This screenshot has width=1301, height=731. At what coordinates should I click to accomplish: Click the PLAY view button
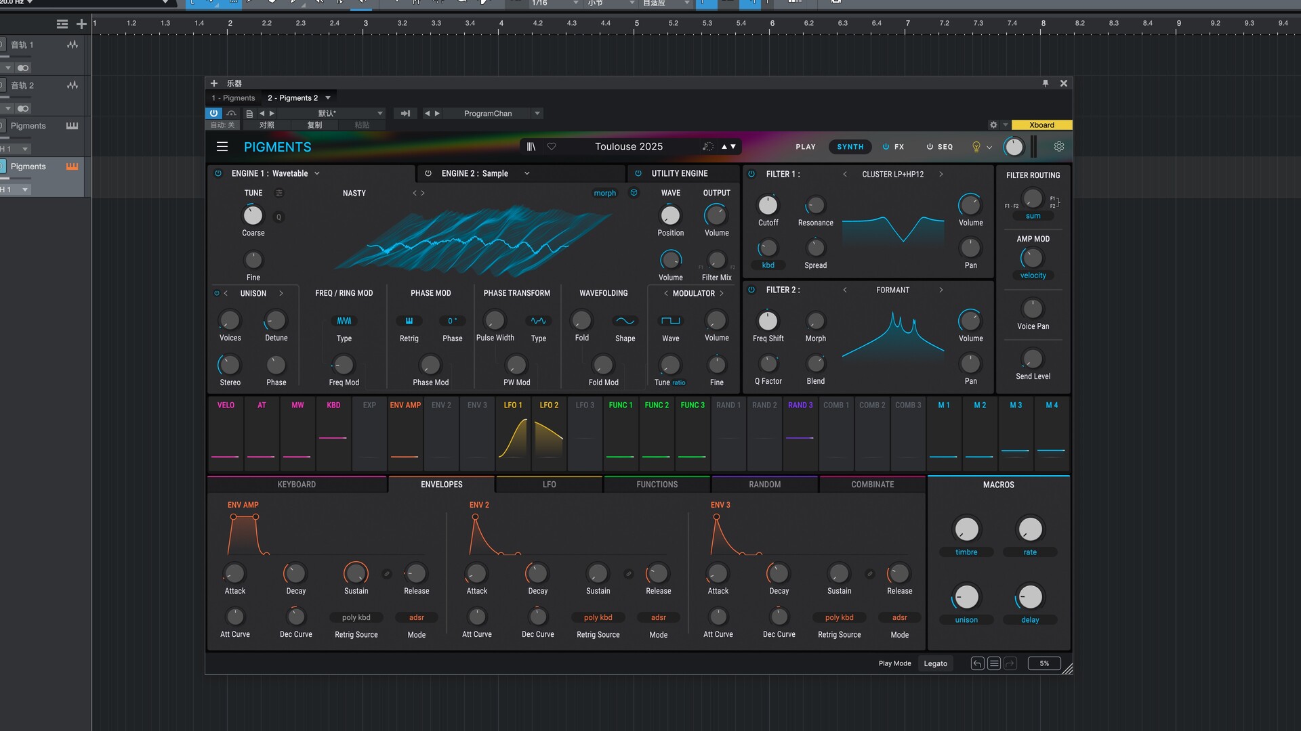click(806, 146)
